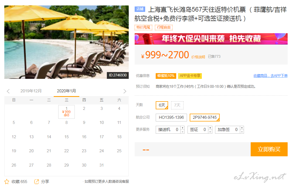This screenshot has width=289, height=186.
Task: Click the 加急签 quantity value
Action: pos(236,130)
